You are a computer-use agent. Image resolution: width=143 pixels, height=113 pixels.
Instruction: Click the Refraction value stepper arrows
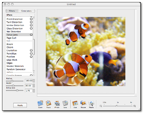point(34,91)
